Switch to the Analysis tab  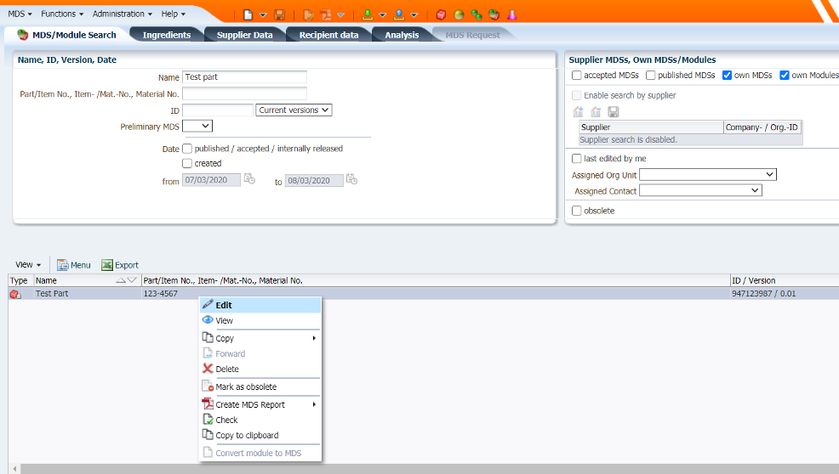coord(402,36)
